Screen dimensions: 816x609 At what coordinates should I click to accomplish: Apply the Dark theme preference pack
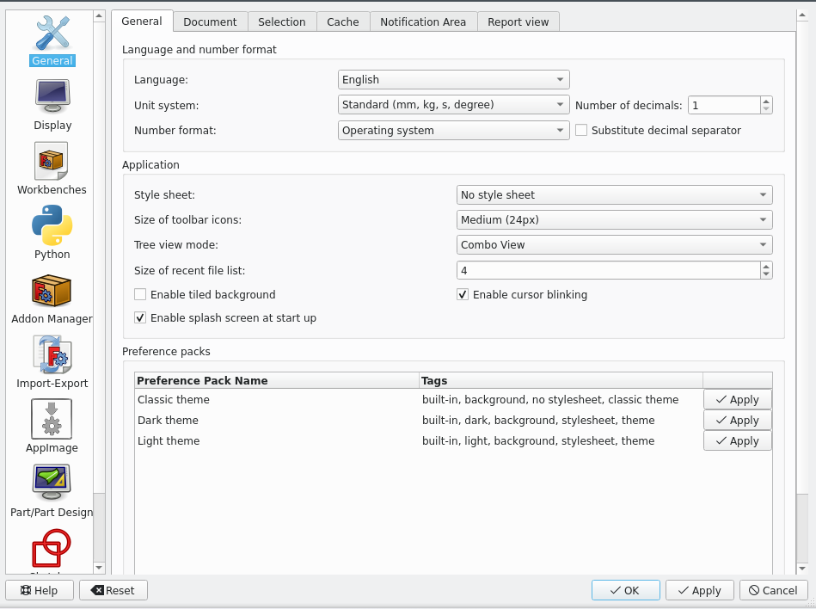point(737,421)
